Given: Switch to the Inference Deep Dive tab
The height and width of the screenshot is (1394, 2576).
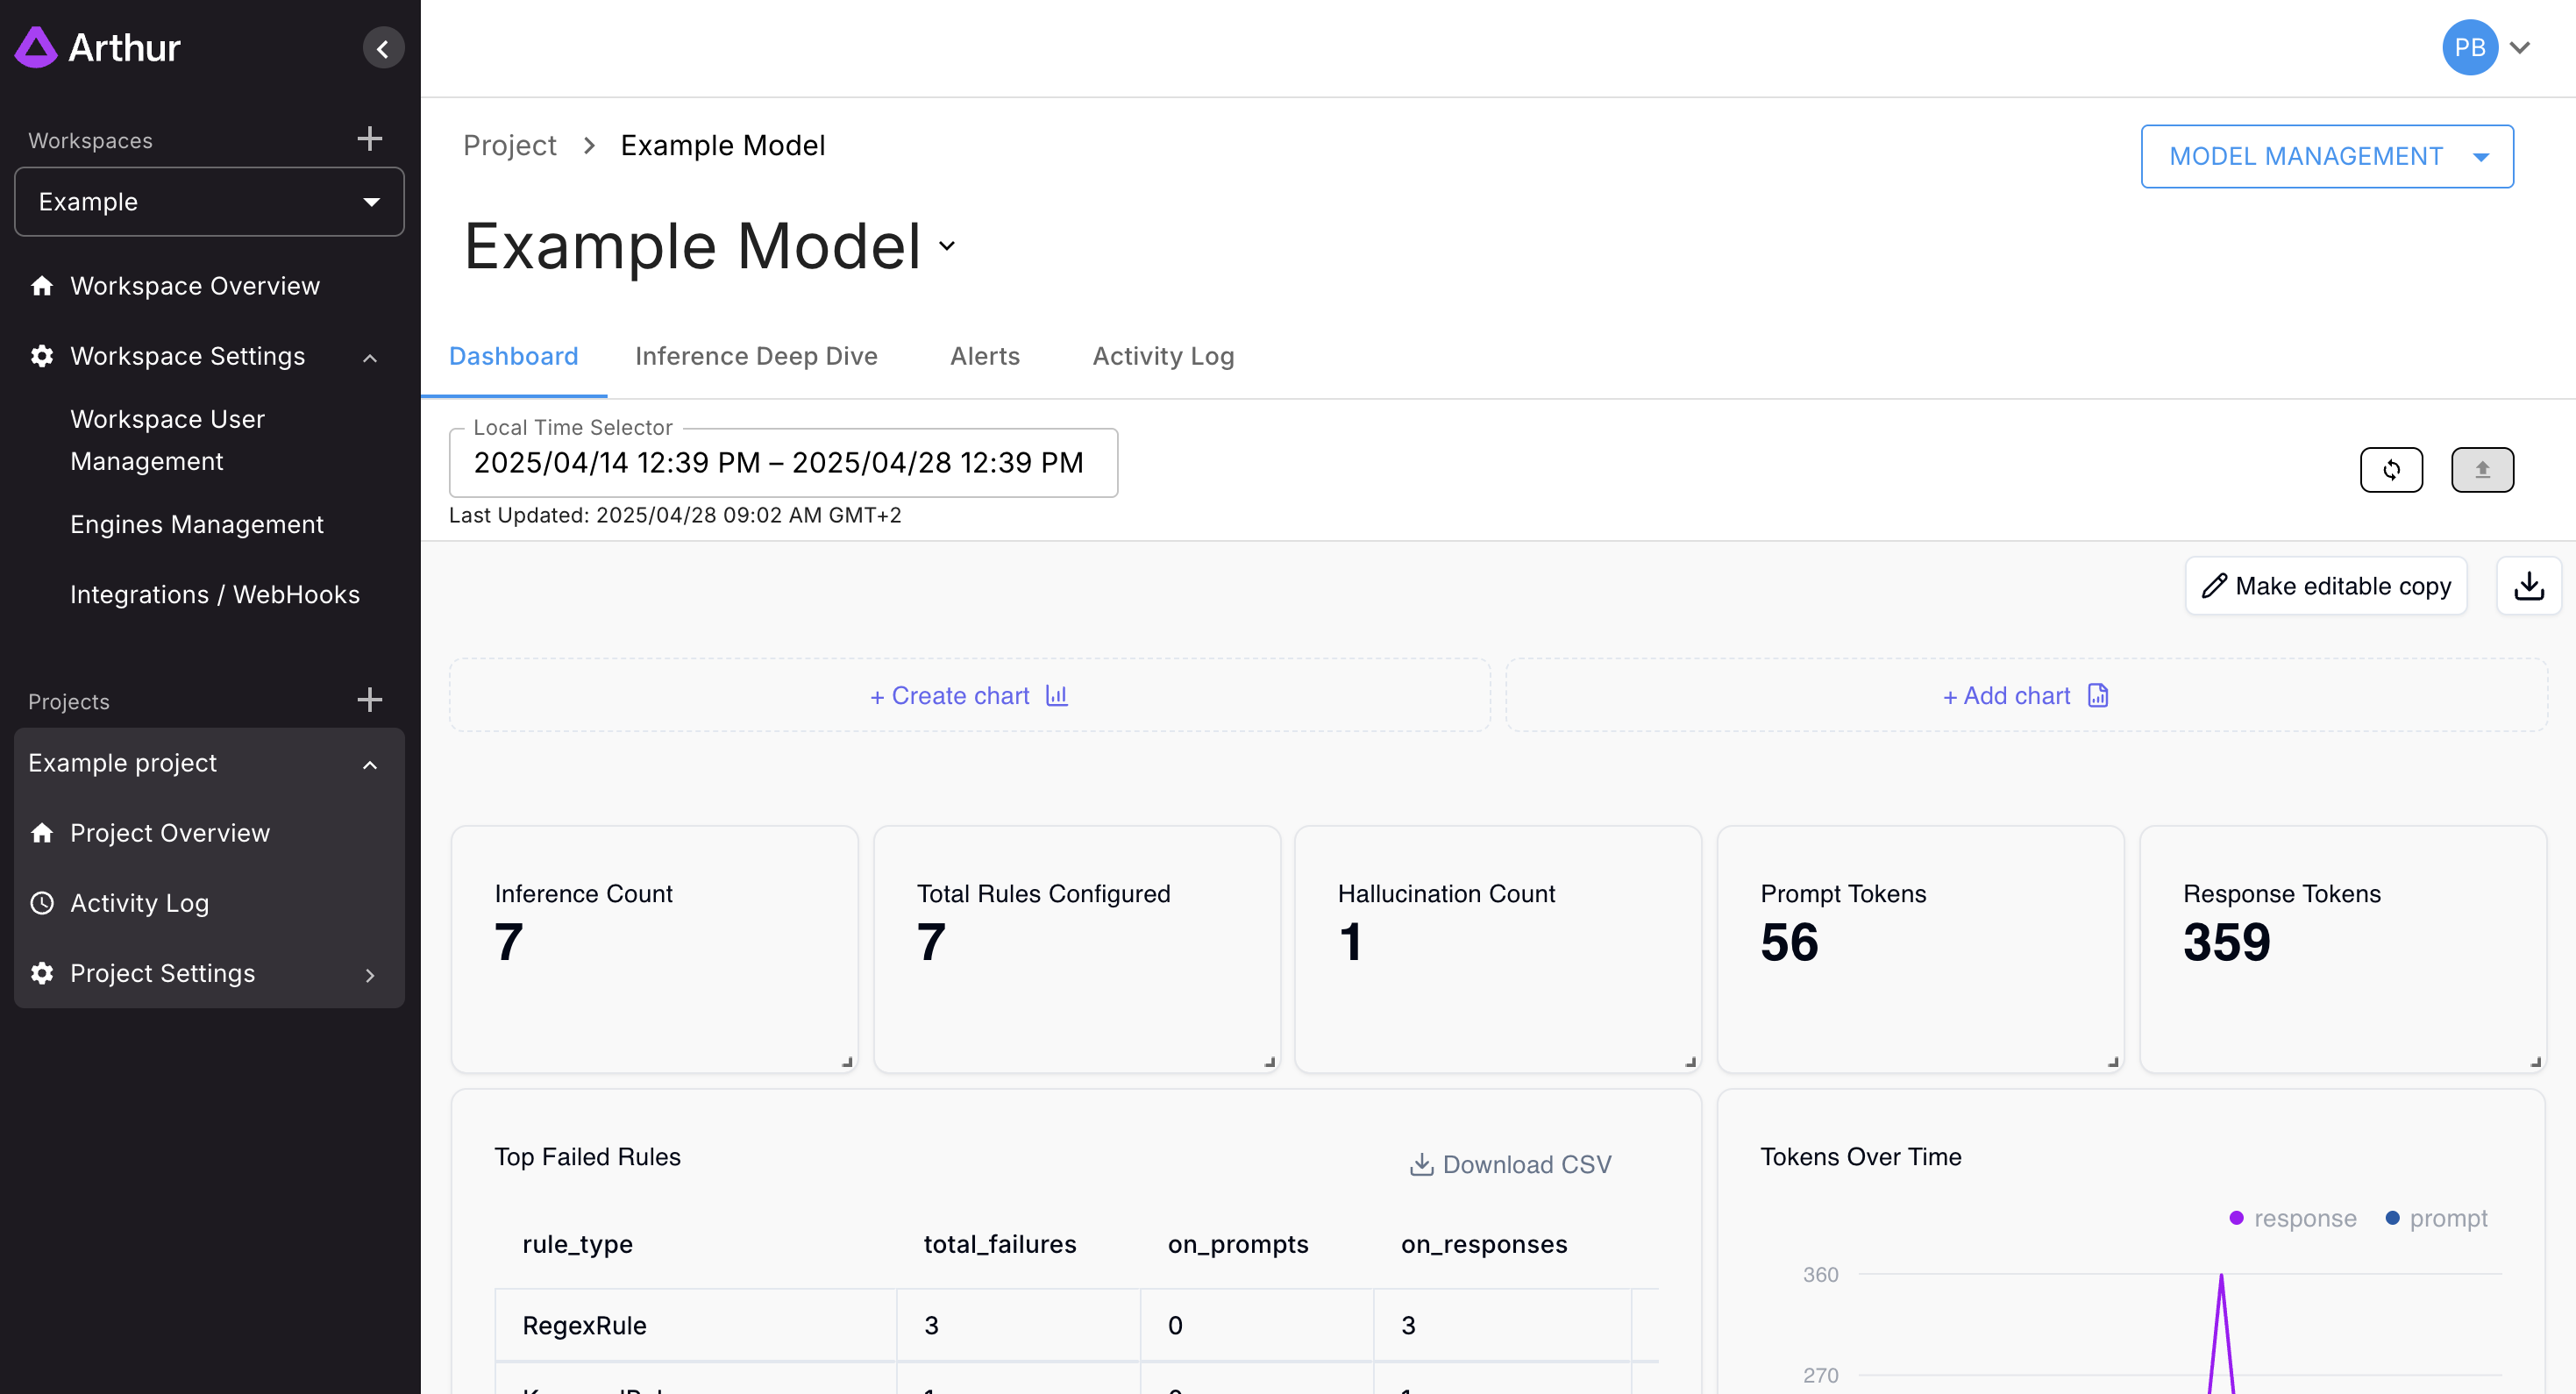Looking at the screenshot, I should point(756,356).
